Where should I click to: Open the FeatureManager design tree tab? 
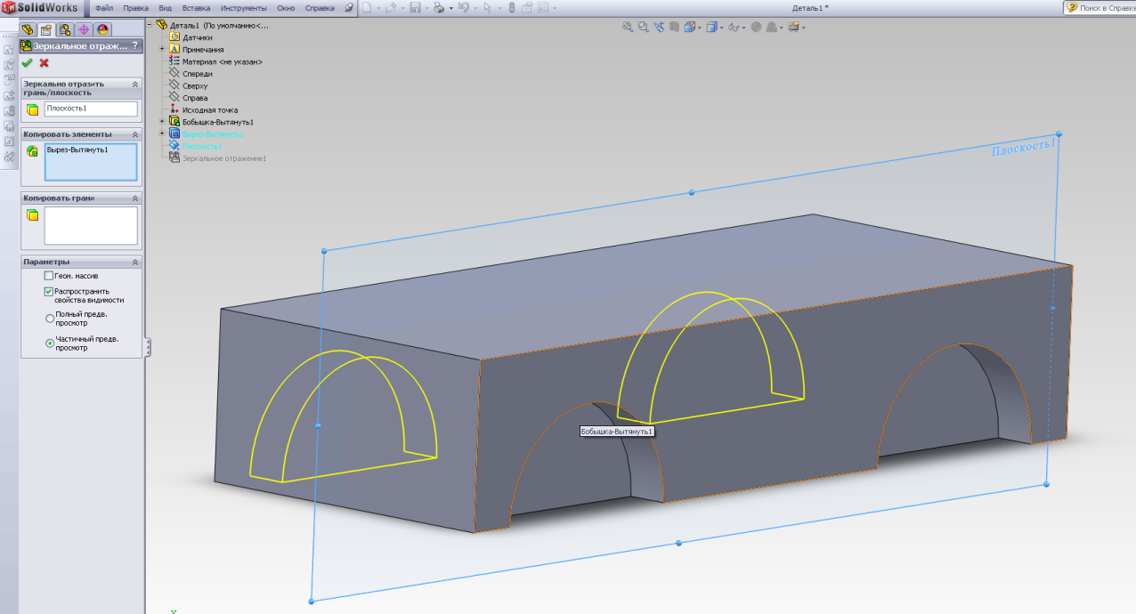tap(28, 29)
